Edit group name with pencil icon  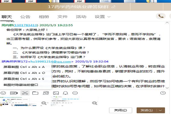tap(114, 6)
